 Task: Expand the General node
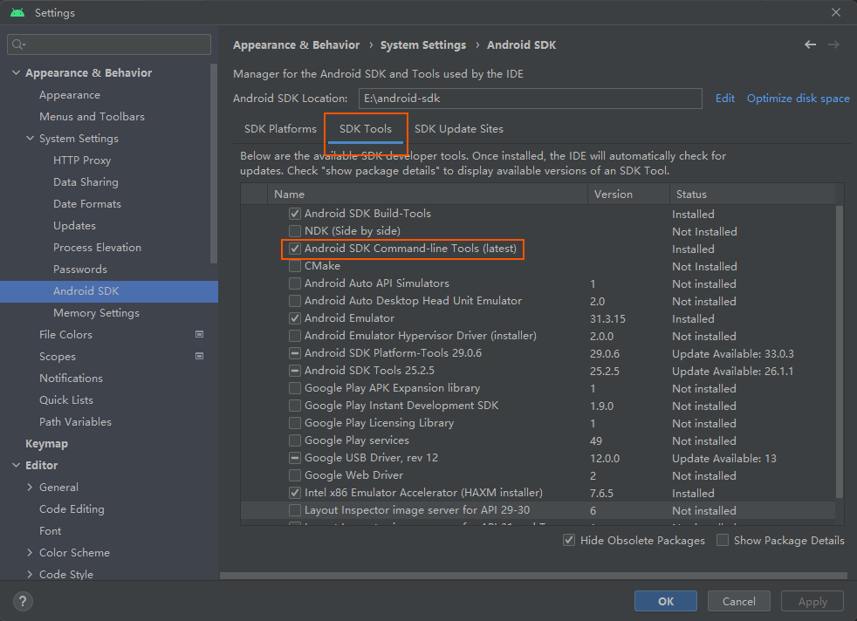(x=30, y=488)
